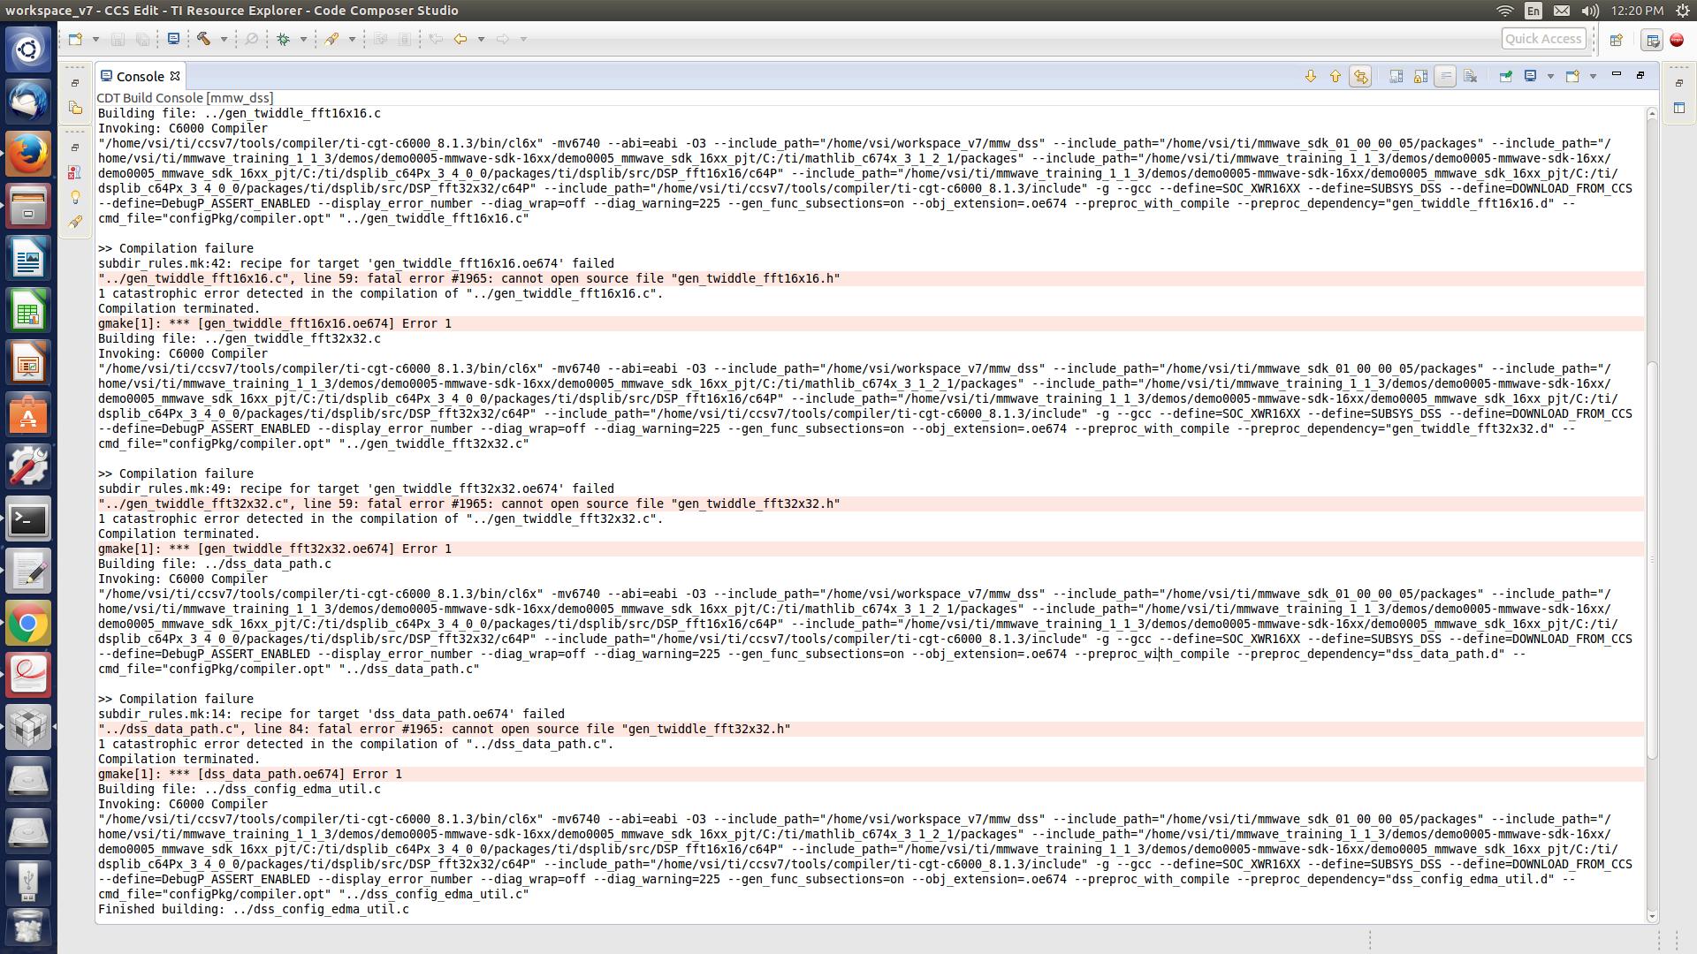This screenshot has width=1697, height=954.
Task: Close the Console tab with X
Action: click(175, 76)
